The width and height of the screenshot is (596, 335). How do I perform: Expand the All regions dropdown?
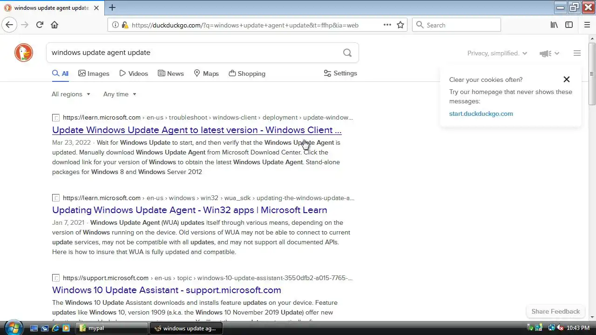point(71,94)
